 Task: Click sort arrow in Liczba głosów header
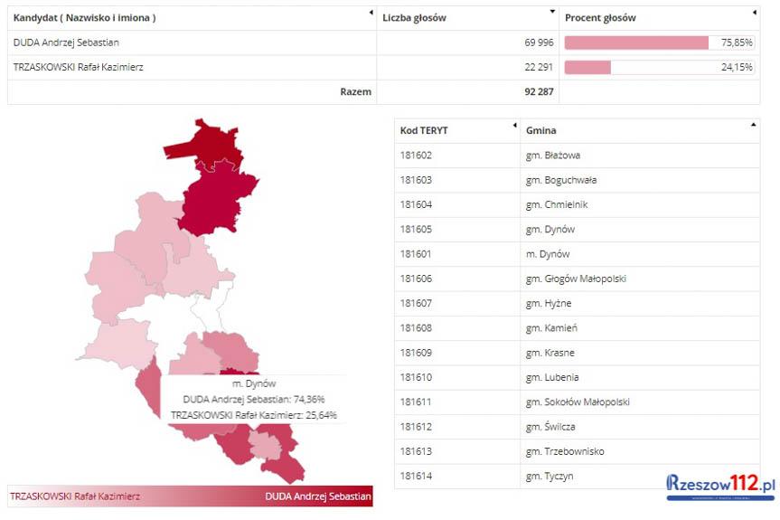tap(552, 13)
